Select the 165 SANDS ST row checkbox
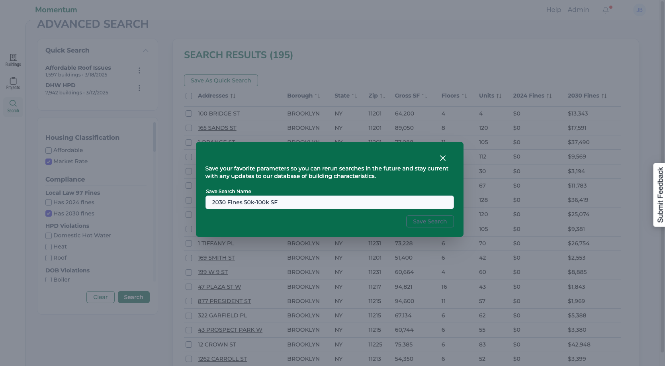The width and height of the screenshot is (665, 366). [x=189, y=128]
